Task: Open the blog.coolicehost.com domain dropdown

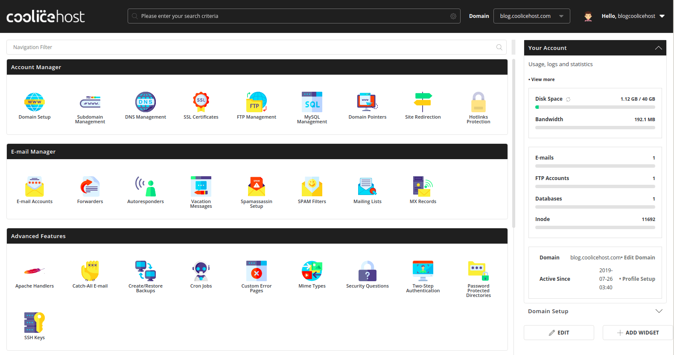Action: click(x=531, y=16)
